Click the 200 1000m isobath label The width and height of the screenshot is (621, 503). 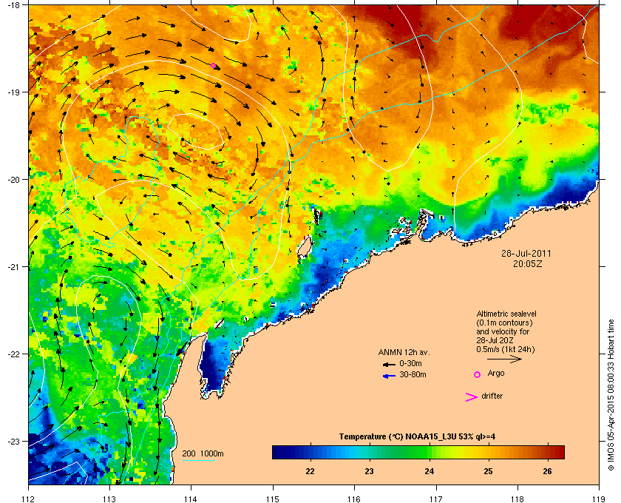click(203, 454)
